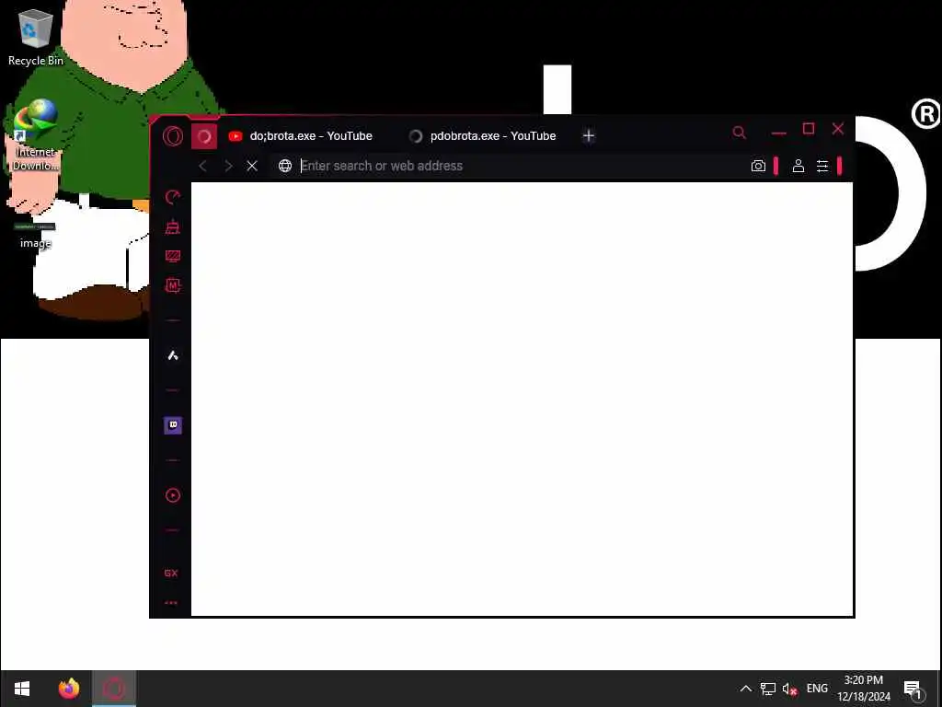The width and height of the screenshot is (942, 707).
Task: Open the network status tray icon
Action: (768, 689)
